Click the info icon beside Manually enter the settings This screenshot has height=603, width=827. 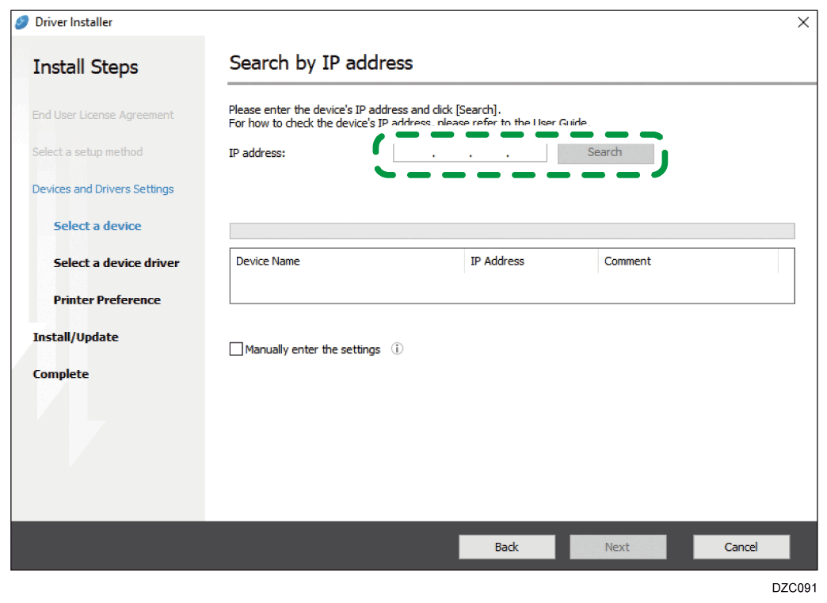[398, 349]
